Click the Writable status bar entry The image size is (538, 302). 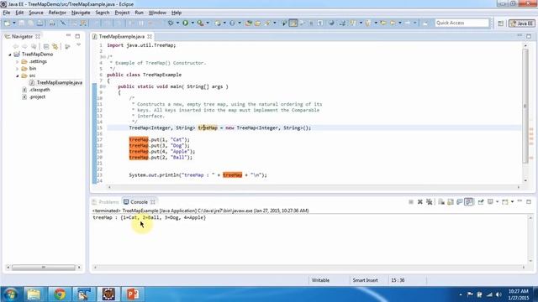320,280
